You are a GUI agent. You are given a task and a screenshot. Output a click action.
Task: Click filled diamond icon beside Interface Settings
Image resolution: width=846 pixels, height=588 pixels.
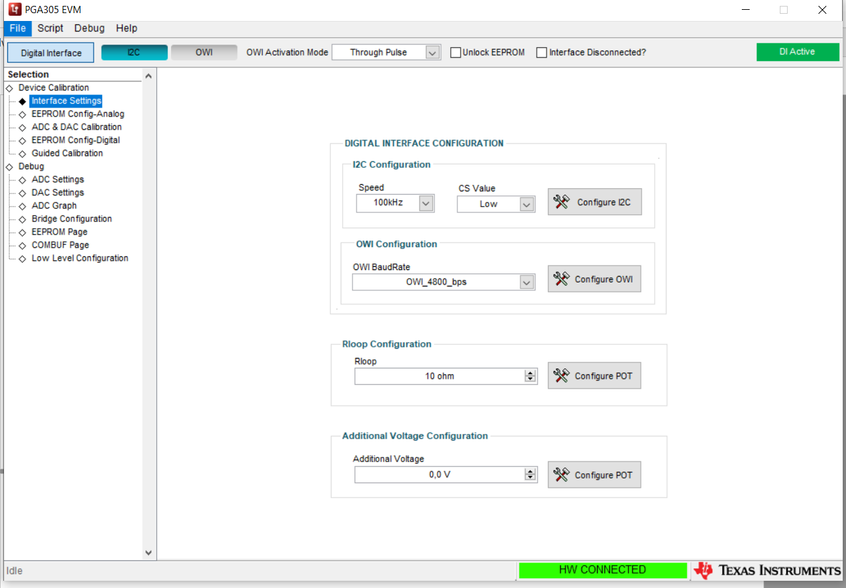[22, 101]
